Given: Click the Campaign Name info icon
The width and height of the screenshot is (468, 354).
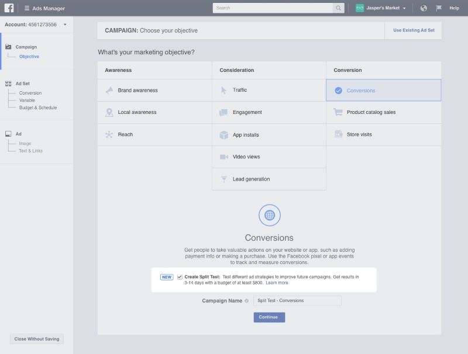Looking at the screenshot, I should coord(246,301).
